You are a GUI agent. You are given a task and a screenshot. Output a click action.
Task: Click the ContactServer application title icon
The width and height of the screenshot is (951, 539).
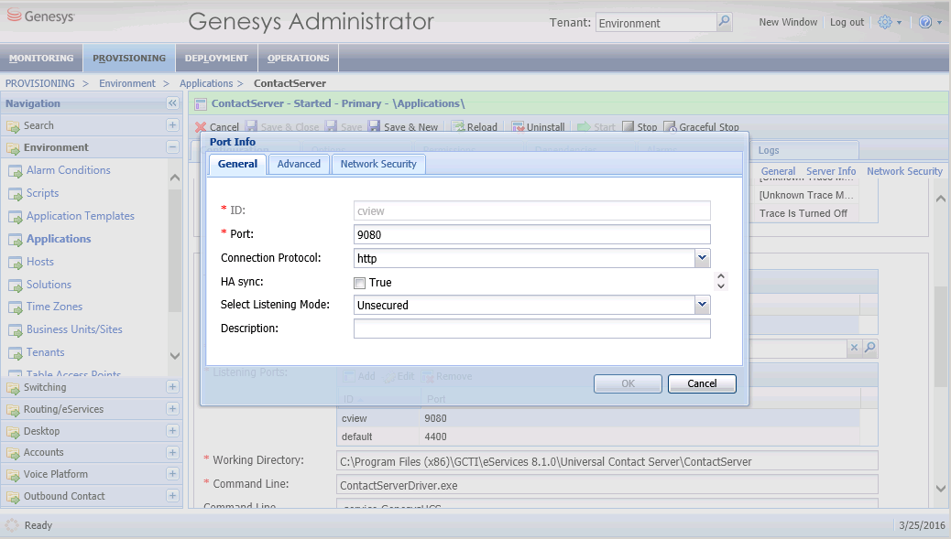click(200, 104)
